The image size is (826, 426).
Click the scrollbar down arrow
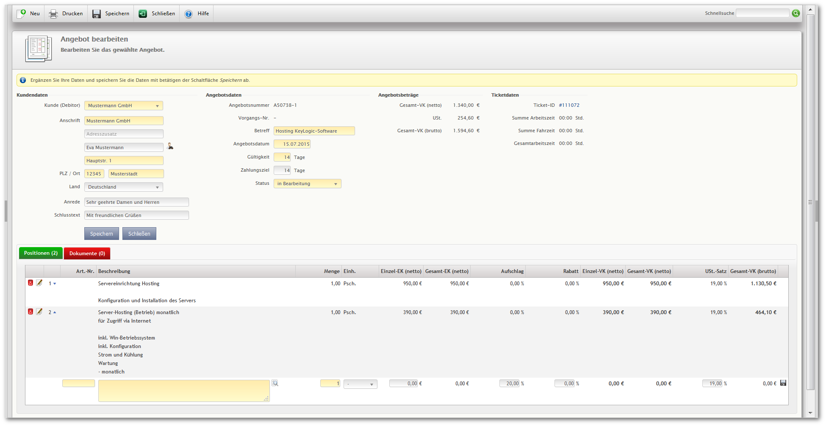pos(810,413)
